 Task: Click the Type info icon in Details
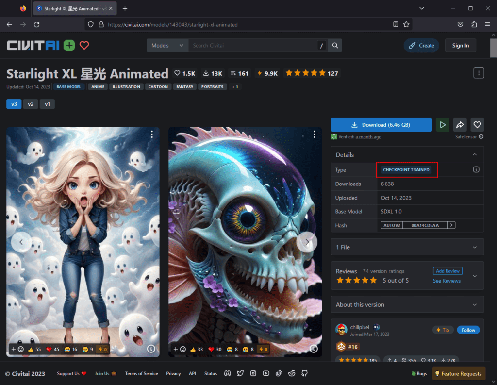point(476,170)
